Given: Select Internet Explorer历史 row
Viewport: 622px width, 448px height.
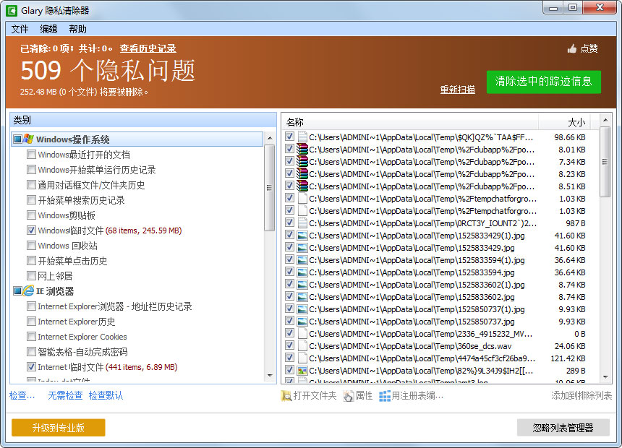Looking at the screenshot, I should pos(77,321).
